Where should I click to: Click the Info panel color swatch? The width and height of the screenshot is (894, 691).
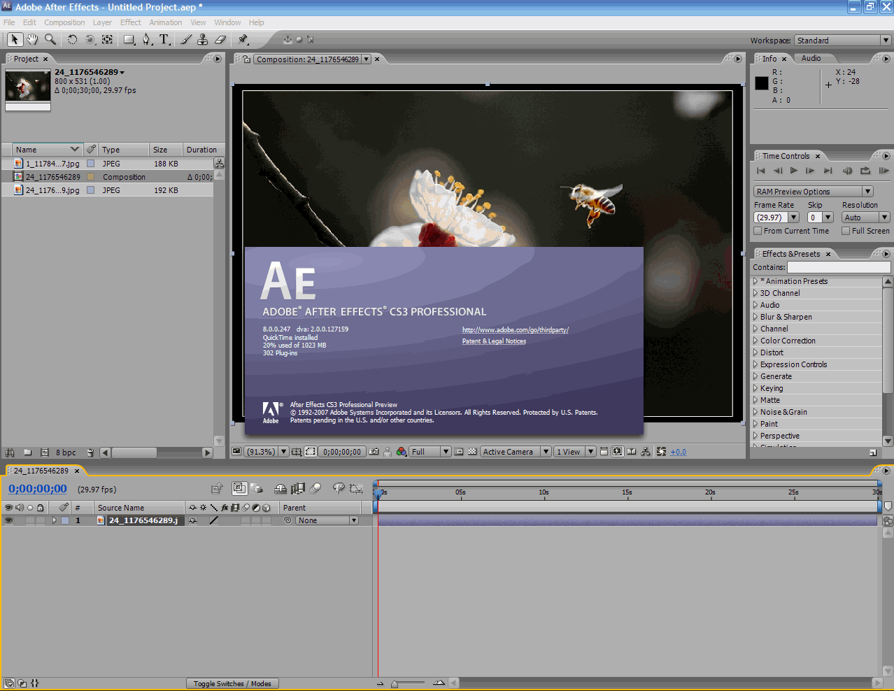[x=762, y=83]
